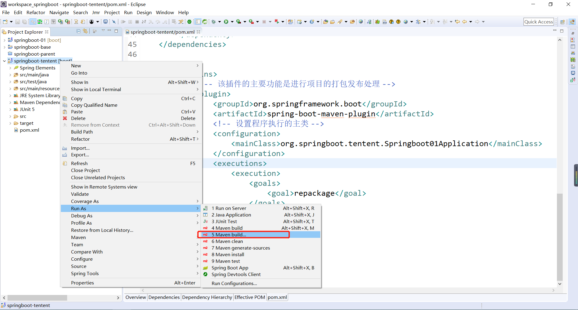Select pom.xml in Project Explorer
The image size is (578, 310).
click(29, 130)
